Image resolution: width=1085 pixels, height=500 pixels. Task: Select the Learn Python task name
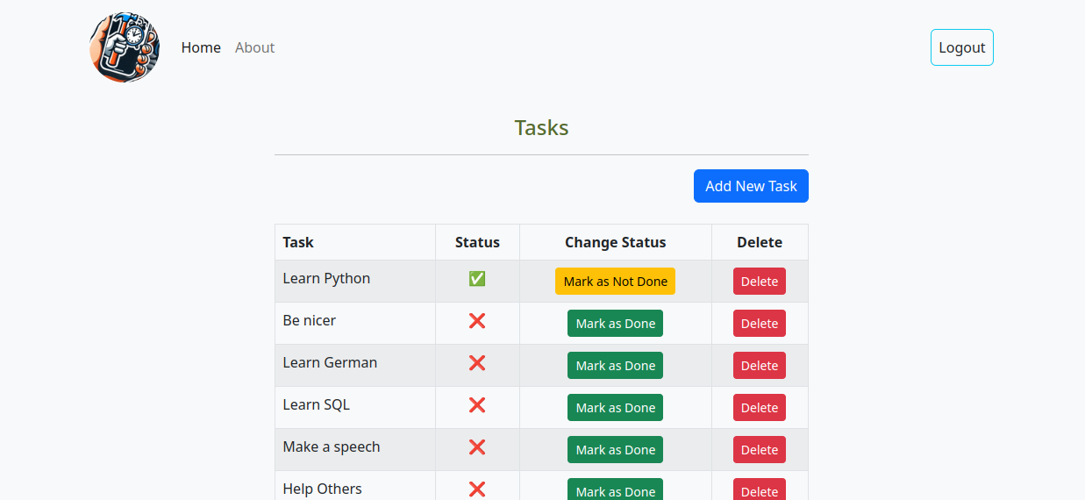pos(326,279)
